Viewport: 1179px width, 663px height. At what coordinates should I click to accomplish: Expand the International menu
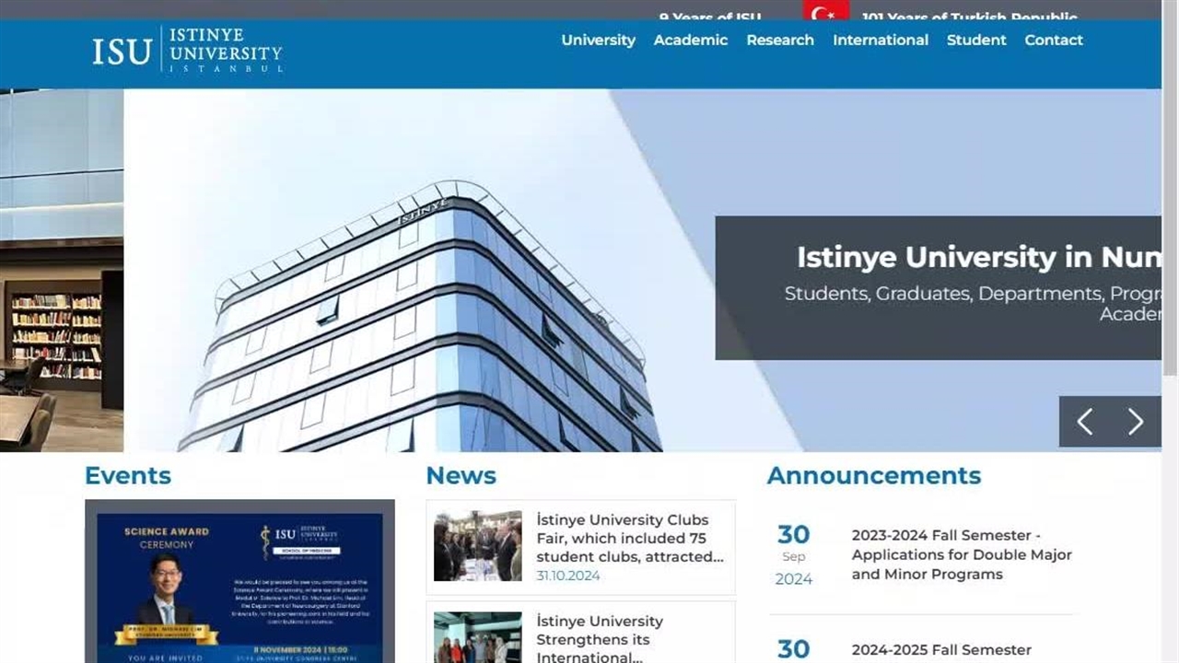[x=880, y=41]
